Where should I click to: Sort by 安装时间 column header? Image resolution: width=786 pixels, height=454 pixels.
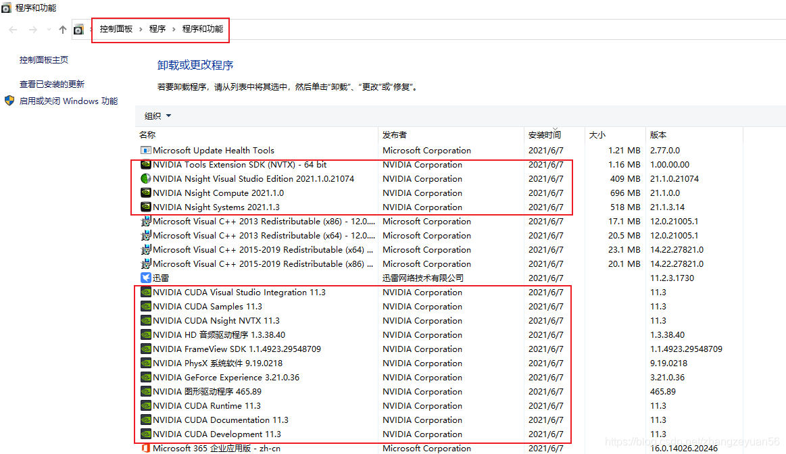(545, 135)
